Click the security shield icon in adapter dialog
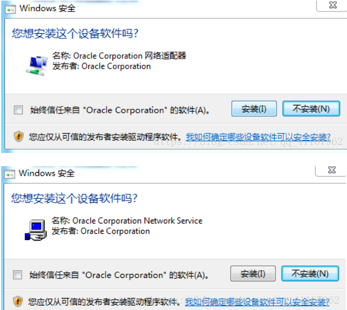The image size is (347, 310). pos(18,136)
